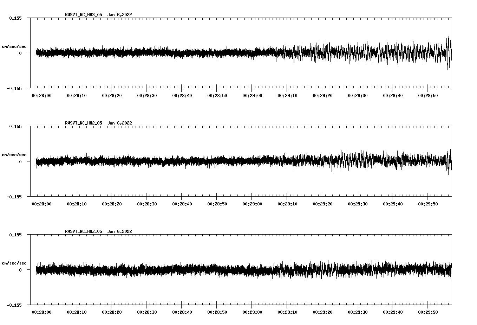Click the zero baseline label on HN3 axis
This screenshot has width=477, height=325.
[x=20, y=53]
